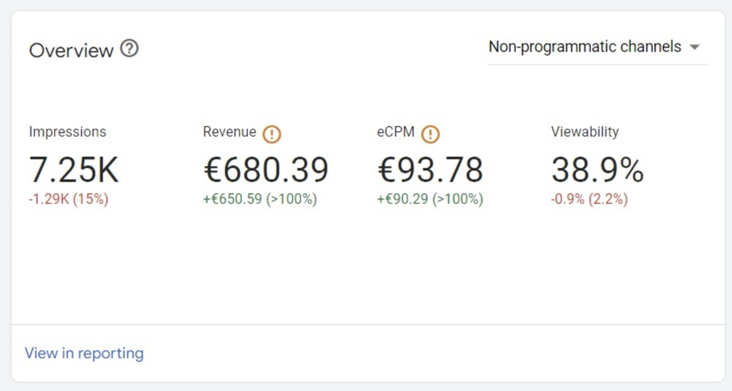Click the +€90.29 eCPM change
Image resolution: width=732 pixels, height=391 pixels.
tap(430, 199)
